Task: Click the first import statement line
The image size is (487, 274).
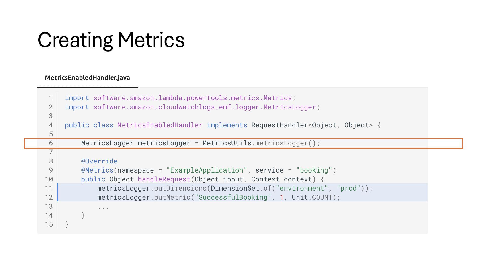Action: [x=180, y=98]
